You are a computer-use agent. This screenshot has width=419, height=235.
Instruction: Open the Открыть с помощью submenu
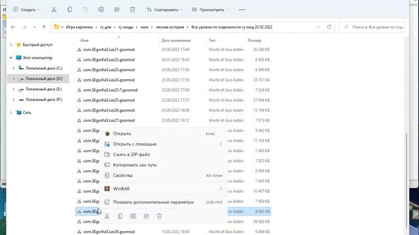164,144
